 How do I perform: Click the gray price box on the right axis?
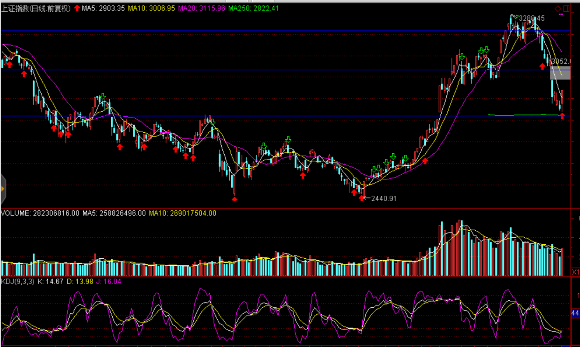click(560, 73)
